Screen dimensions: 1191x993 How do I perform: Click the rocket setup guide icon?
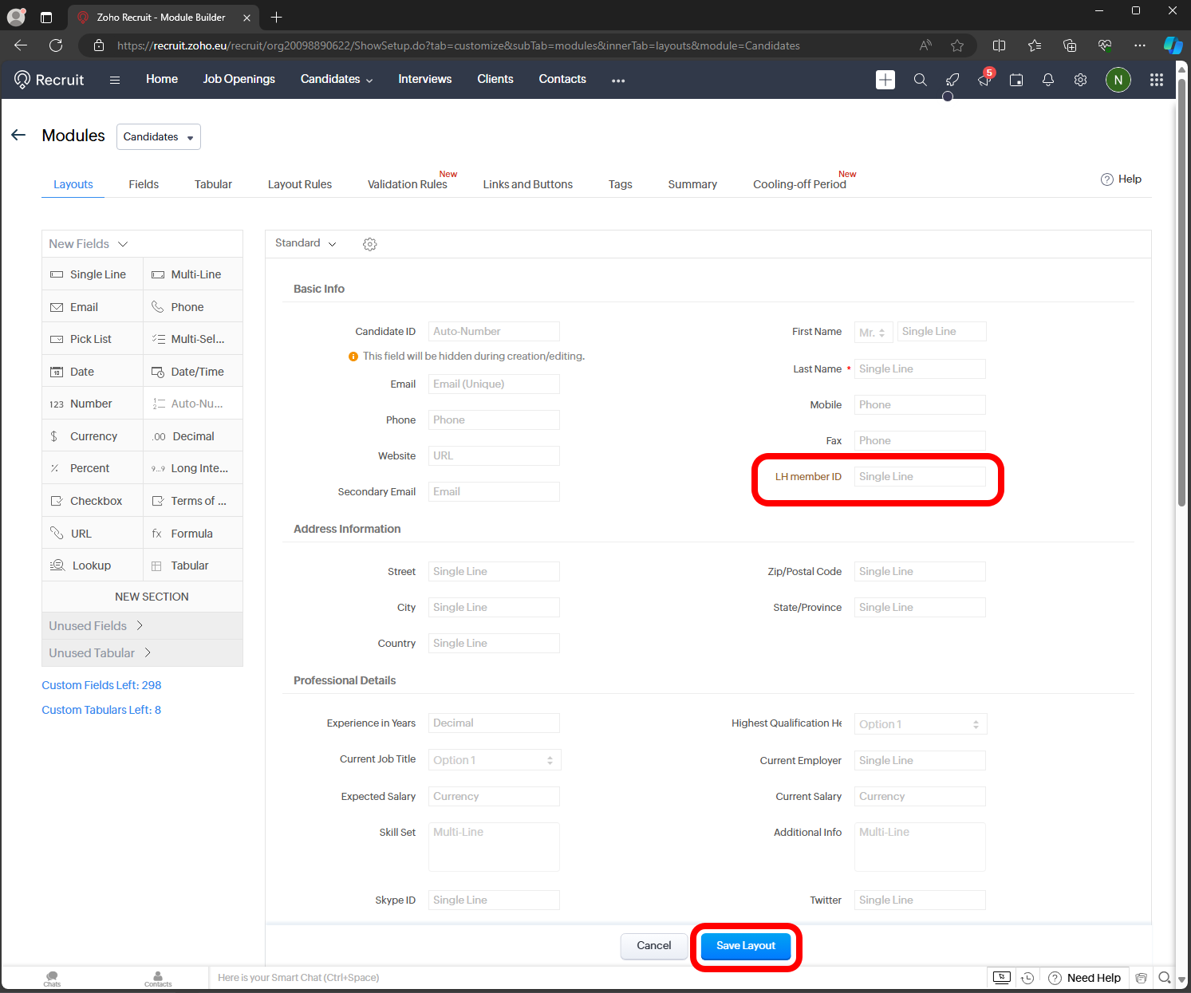pyautogui.click(x=952, y=80)
